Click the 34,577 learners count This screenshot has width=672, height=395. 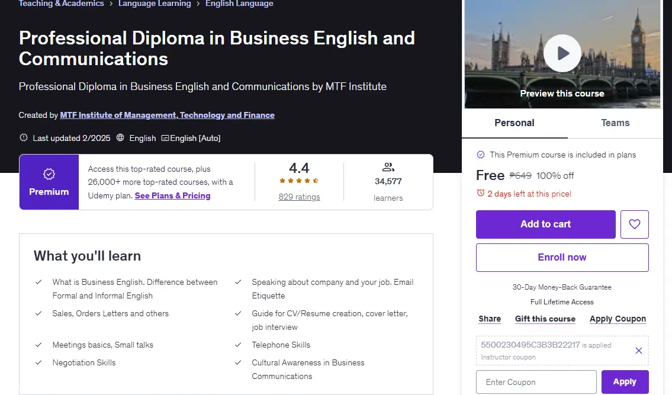click(x=388, y=181)
